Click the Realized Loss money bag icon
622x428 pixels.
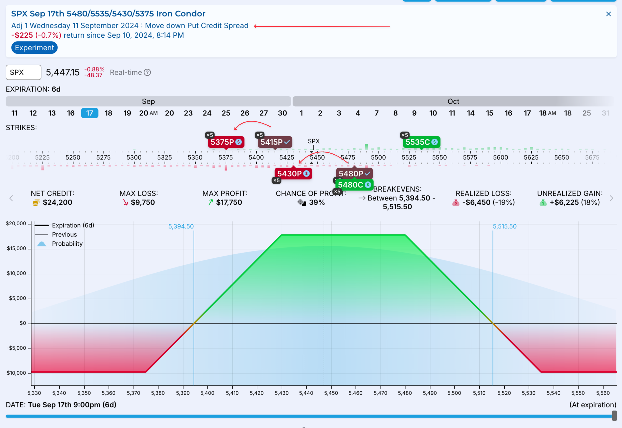click(x=455, y=203)
